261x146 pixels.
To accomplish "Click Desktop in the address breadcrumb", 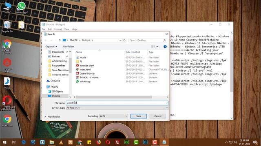I will (86, 40).
